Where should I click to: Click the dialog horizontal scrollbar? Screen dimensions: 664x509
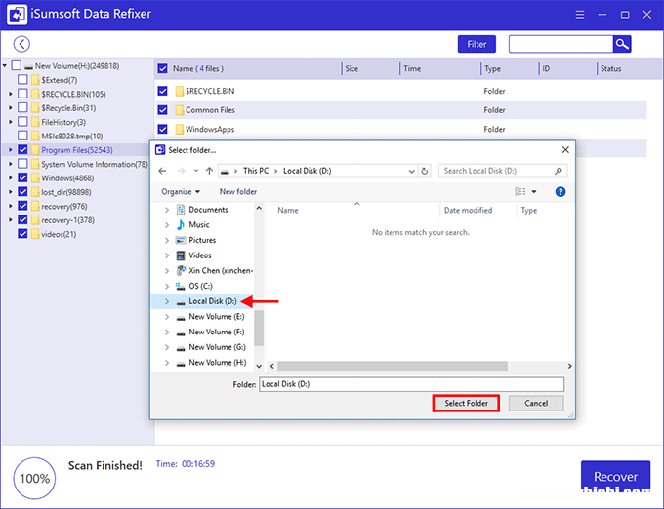click(393, 366)
